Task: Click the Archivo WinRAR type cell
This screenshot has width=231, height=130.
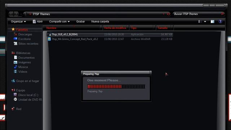Action: [141, 39]
